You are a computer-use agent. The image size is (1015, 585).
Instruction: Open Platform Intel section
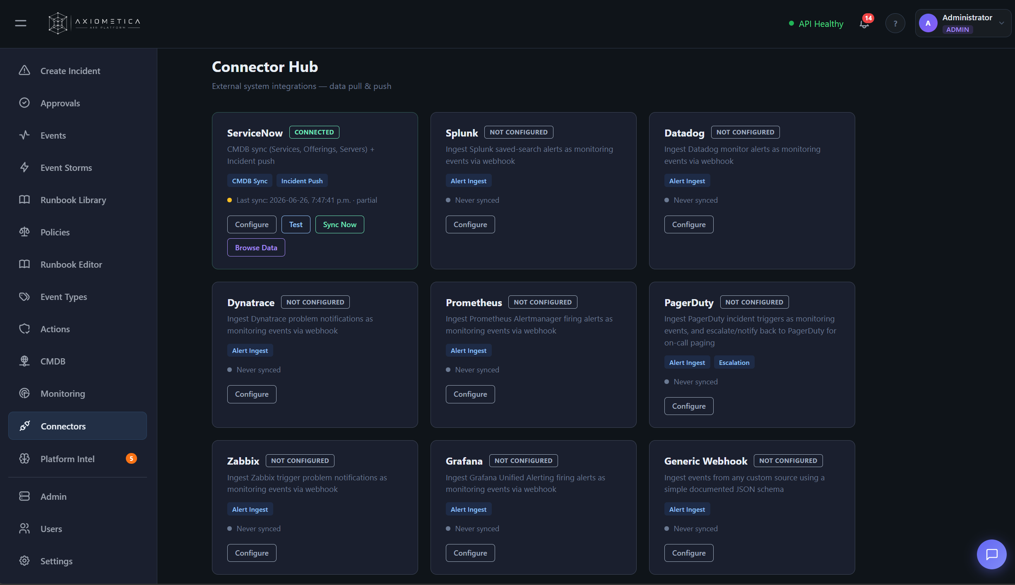point(77,459)
